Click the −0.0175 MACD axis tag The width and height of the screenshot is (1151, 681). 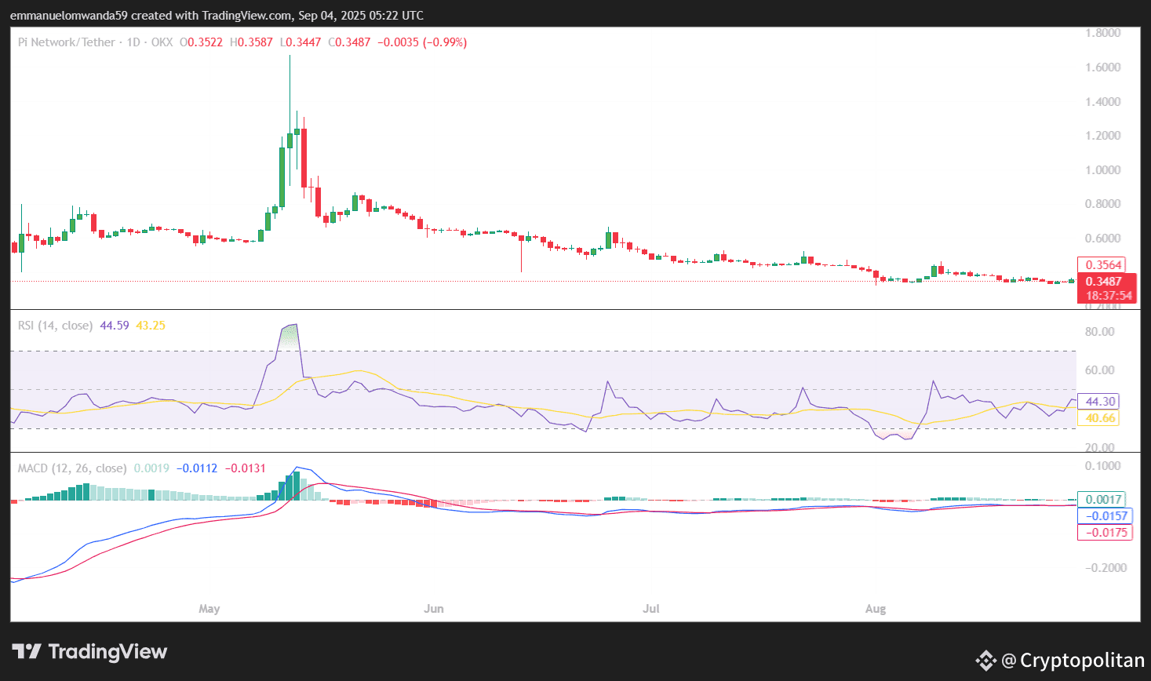1105,533
